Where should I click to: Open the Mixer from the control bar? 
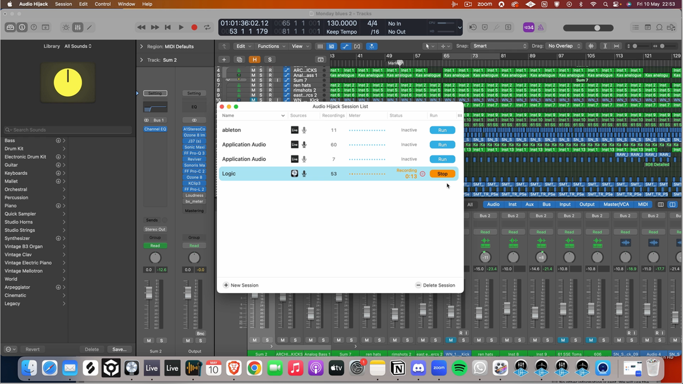(78, 28)
